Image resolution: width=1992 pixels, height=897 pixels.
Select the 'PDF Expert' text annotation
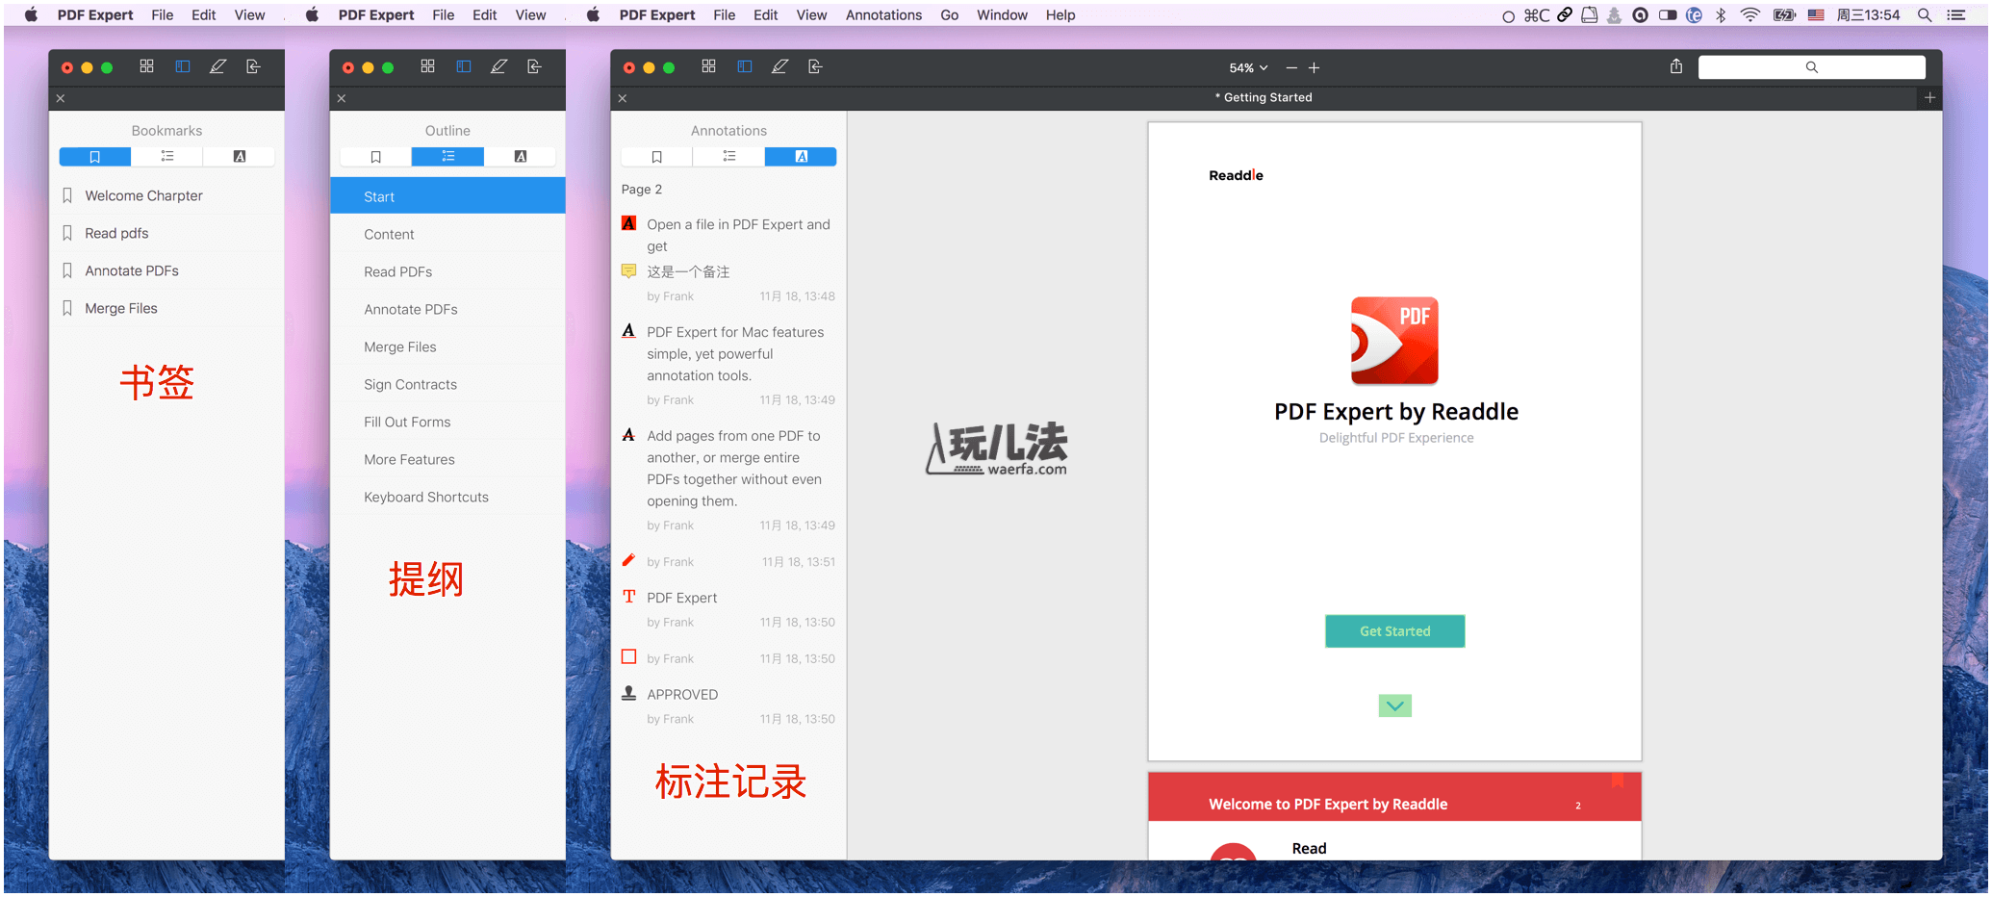tap(728, 609)
